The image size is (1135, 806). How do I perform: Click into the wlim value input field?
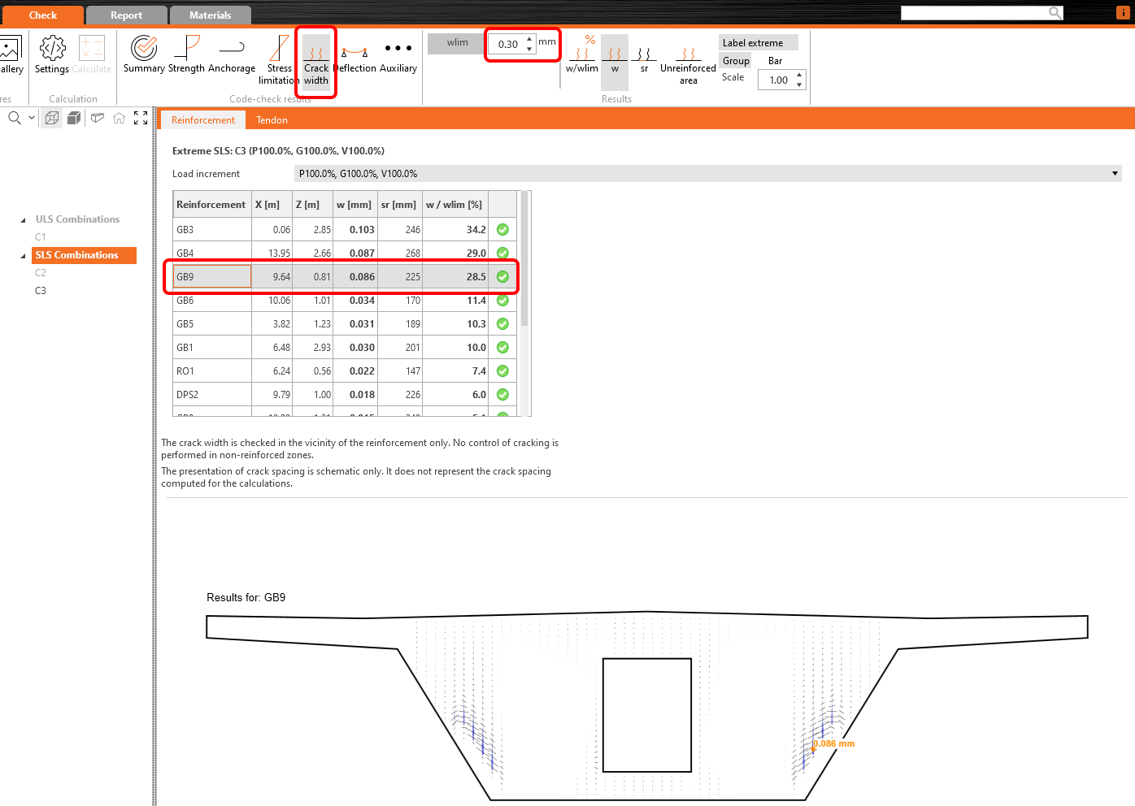pyautogui.click(x=507, y=44)
